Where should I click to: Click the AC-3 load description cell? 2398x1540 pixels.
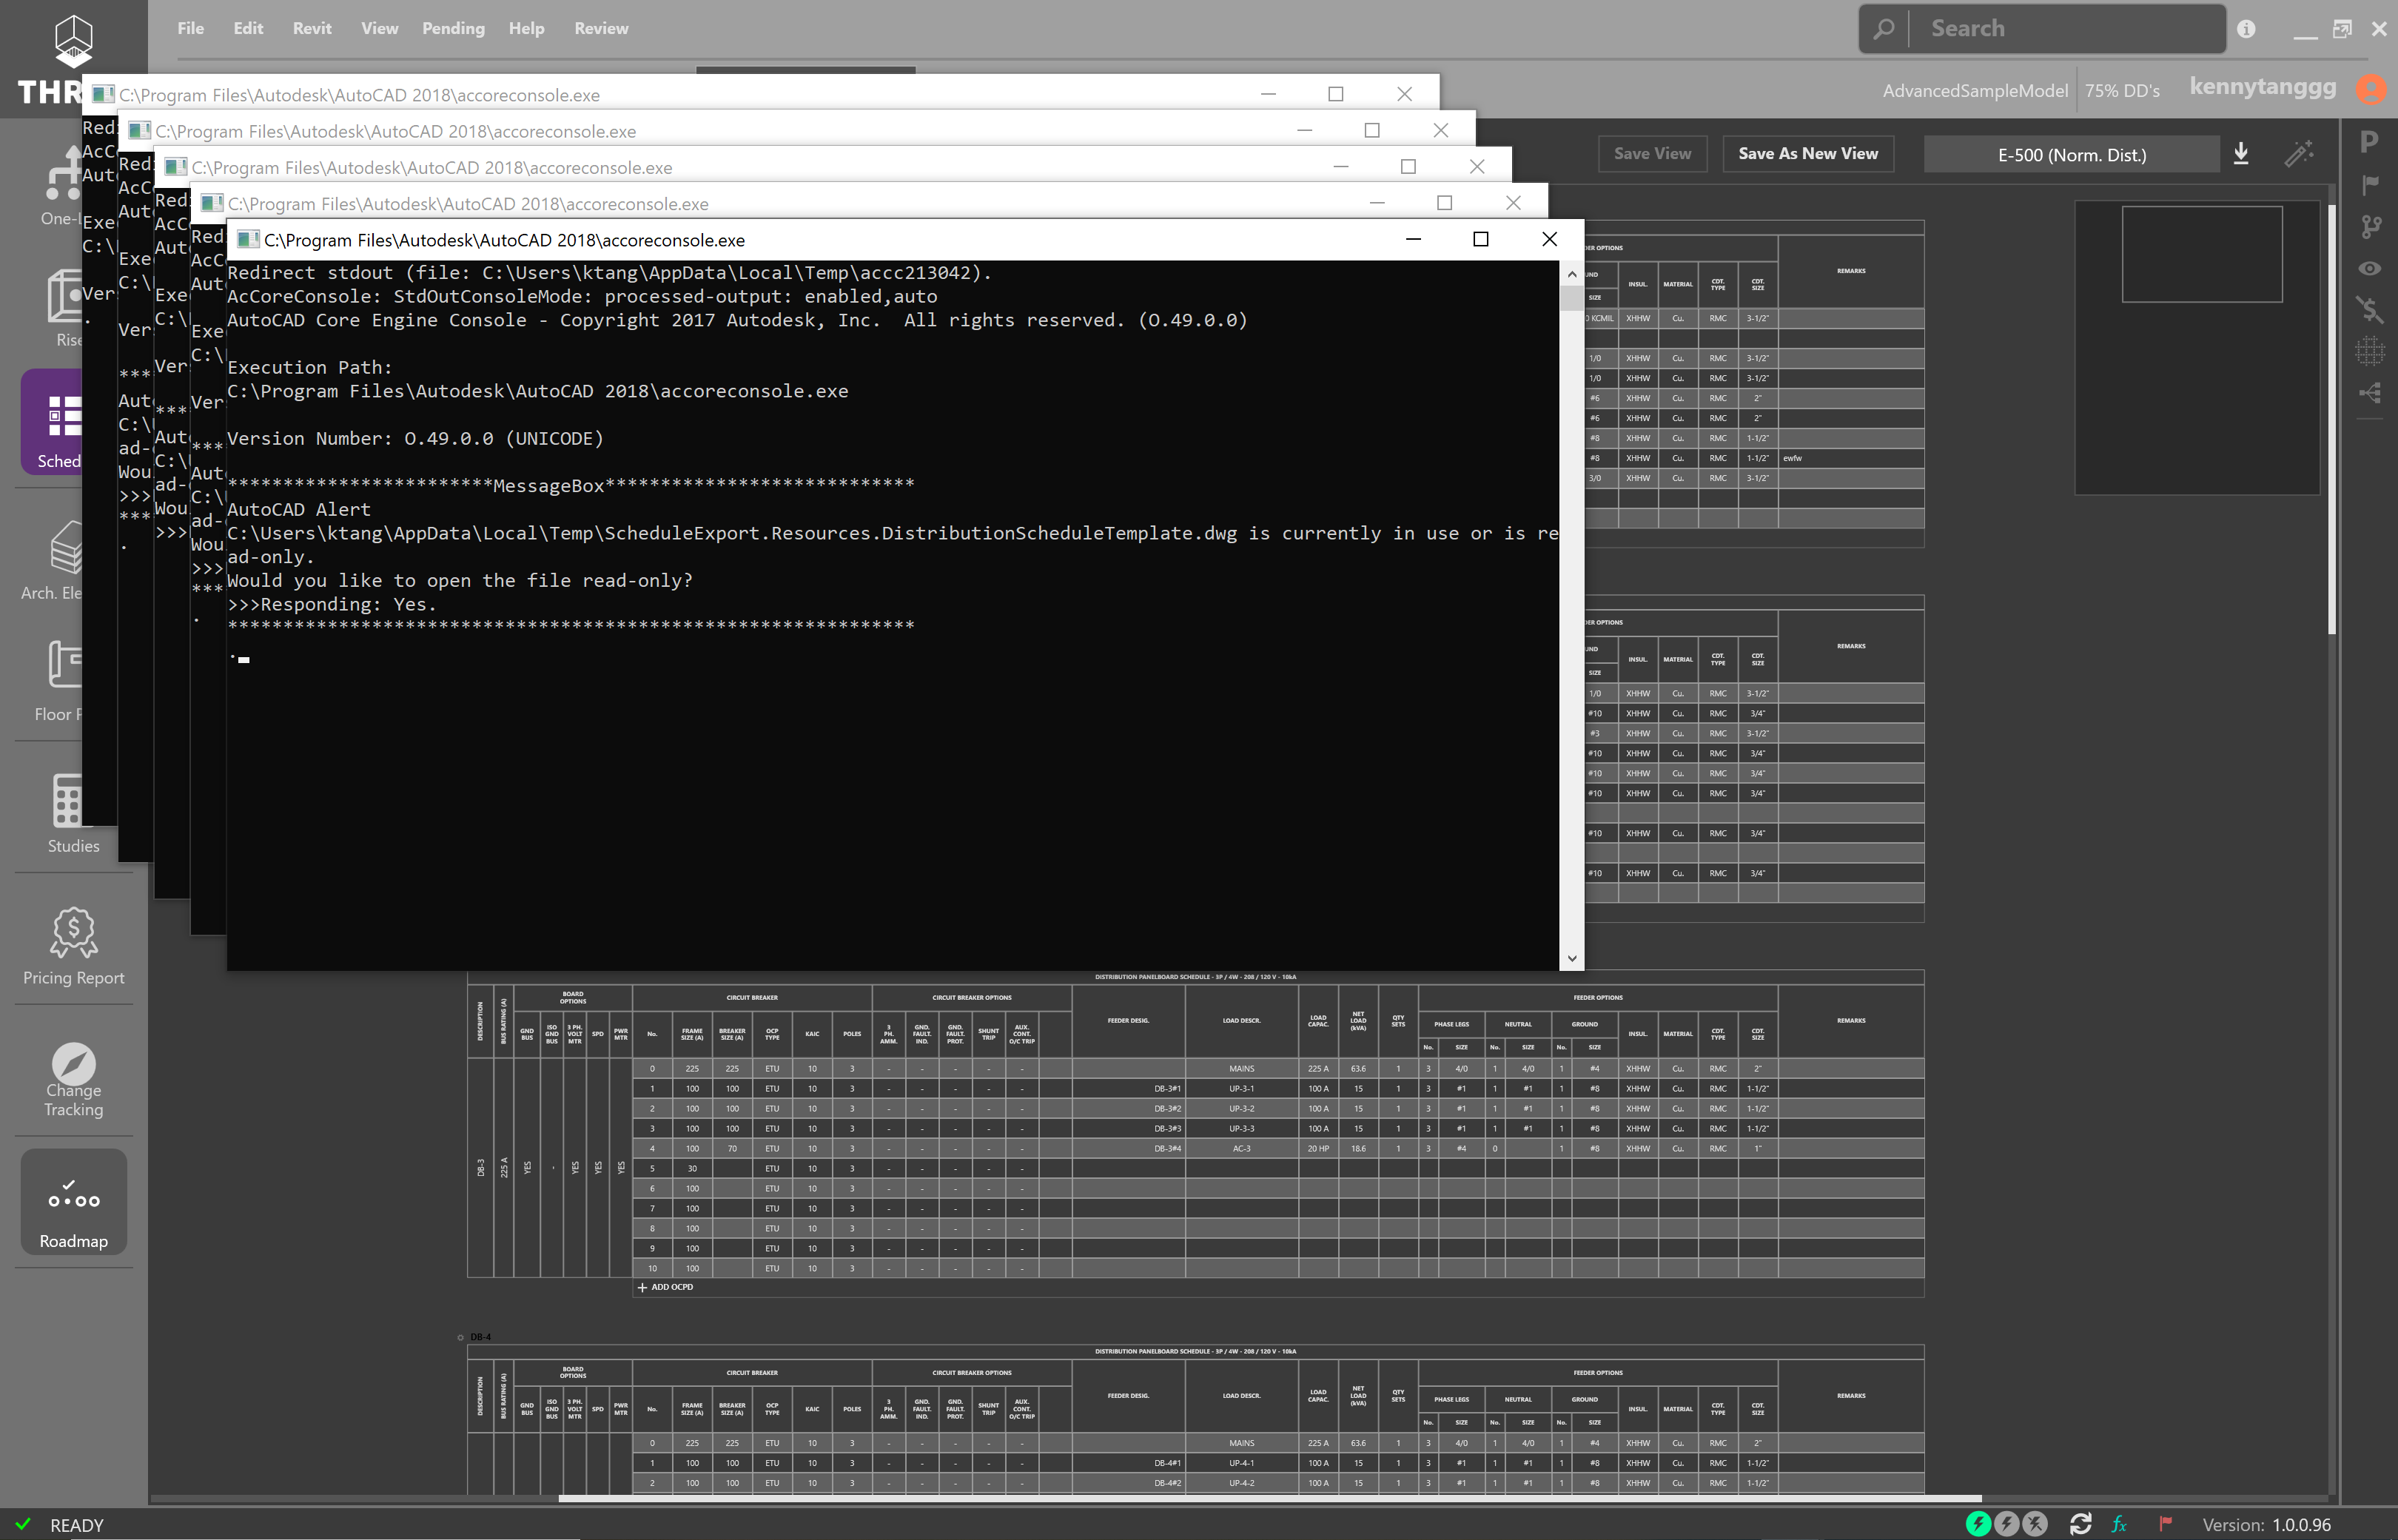1241,1148
